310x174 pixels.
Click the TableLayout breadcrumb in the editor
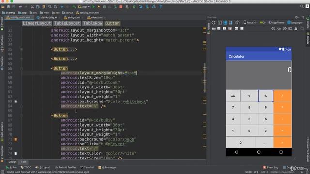coord(67,23)
